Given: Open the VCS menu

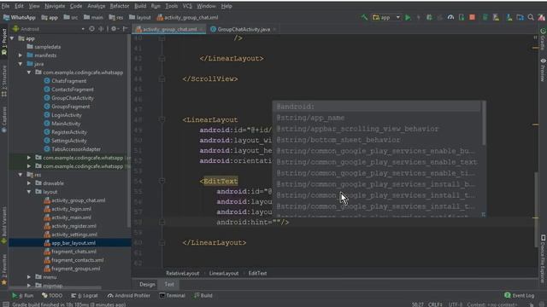Looking at the screenshot, I should click(x=187, y=6).
